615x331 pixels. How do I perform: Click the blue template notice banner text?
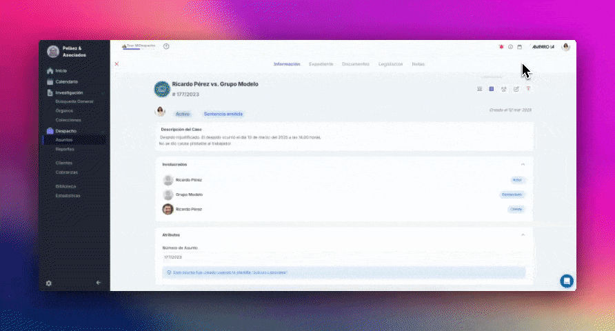pos(230,272)
